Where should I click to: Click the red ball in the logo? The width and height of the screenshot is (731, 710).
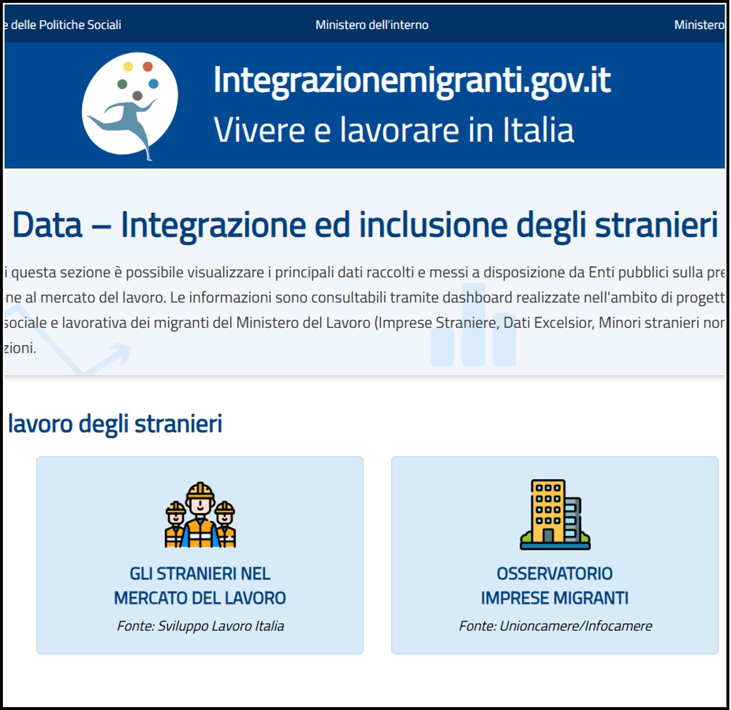point(148,67)
